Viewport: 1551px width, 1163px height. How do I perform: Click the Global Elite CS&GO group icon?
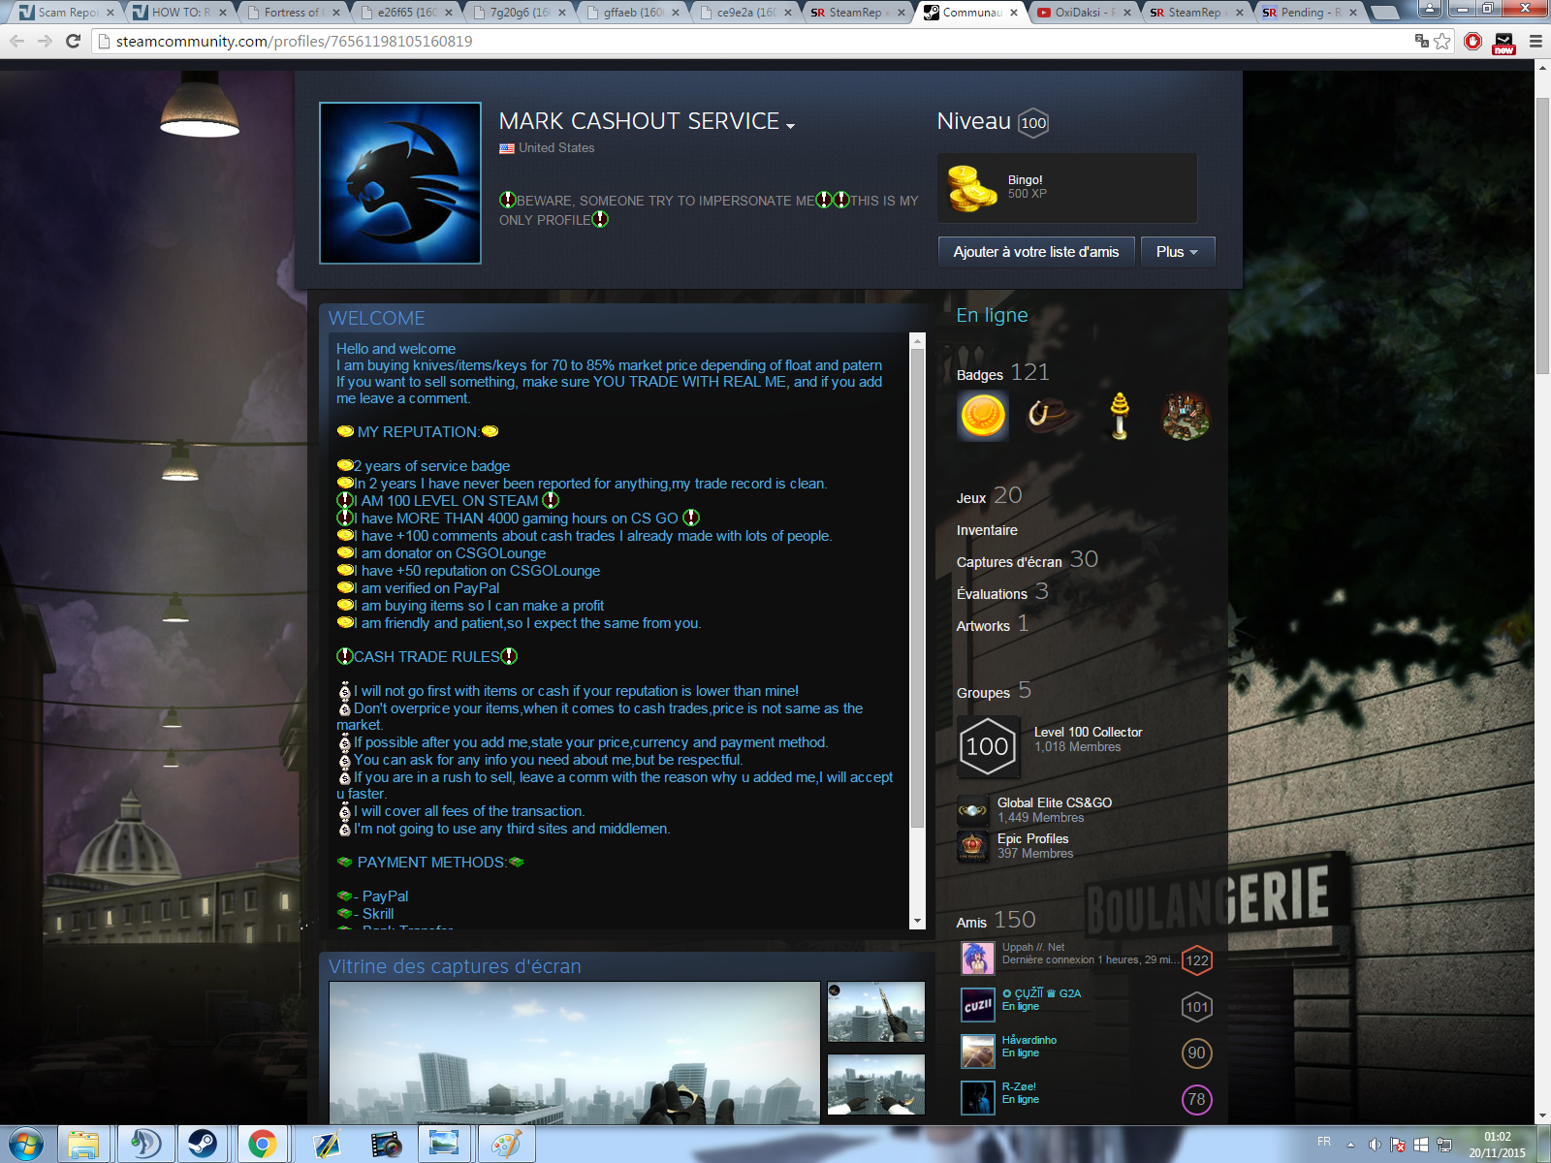point(972,810)
